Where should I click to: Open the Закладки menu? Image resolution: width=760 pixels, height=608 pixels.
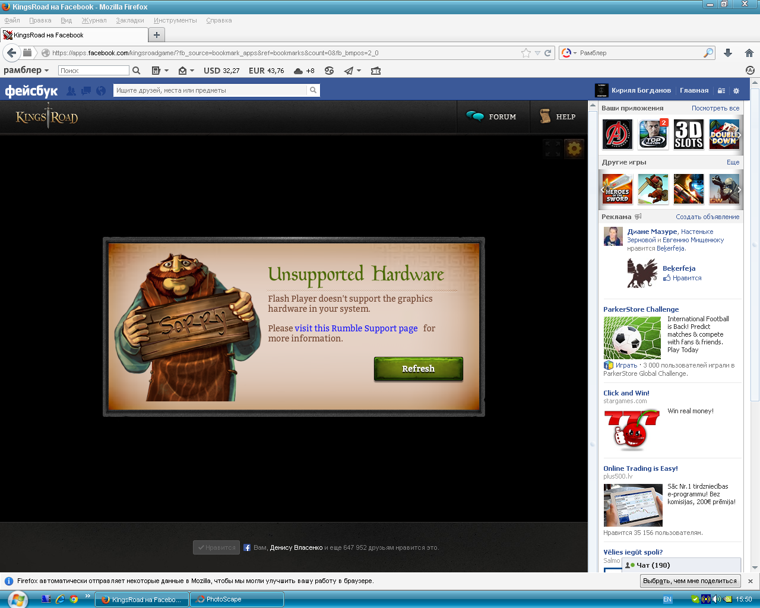(130, 20)
